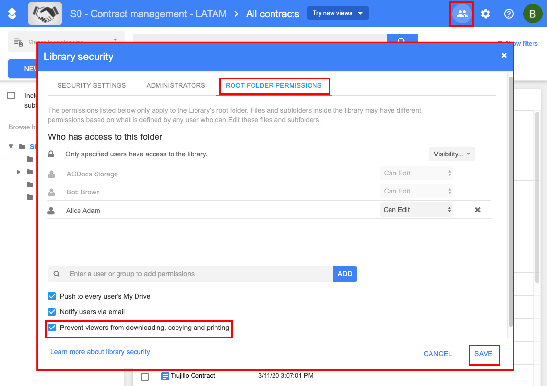Click the Trujillo Contract document icon
Image resolution: width=547 pixels, height=386 pixels.
point(165,376)
